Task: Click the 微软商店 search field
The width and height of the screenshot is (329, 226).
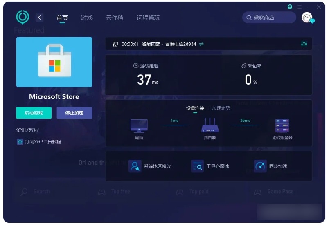Action: (x=269, y=18)
